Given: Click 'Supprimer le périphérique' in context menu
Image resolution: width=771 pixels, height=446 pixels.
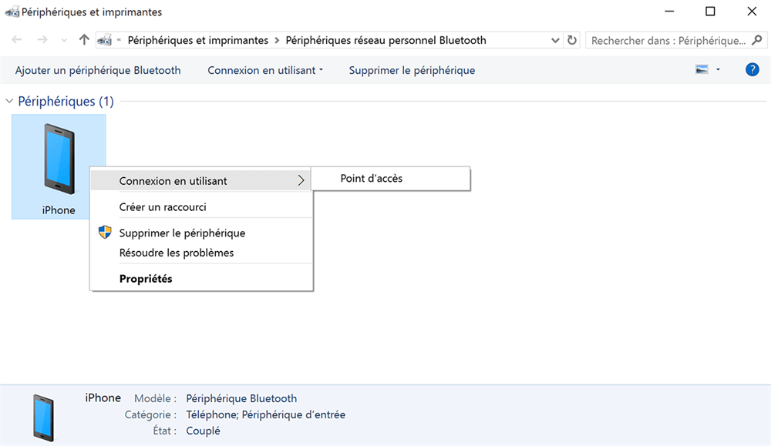Looking at the screenshot, I should [x=182, y=233].
